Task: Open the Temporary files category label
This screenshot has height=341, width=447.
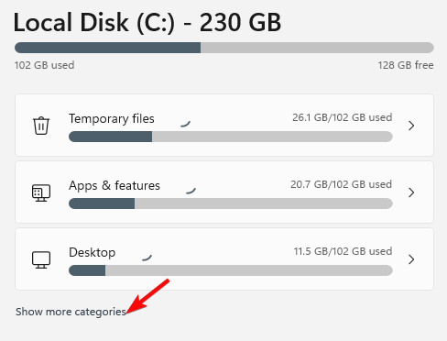Action: click(x=112, y=119)
